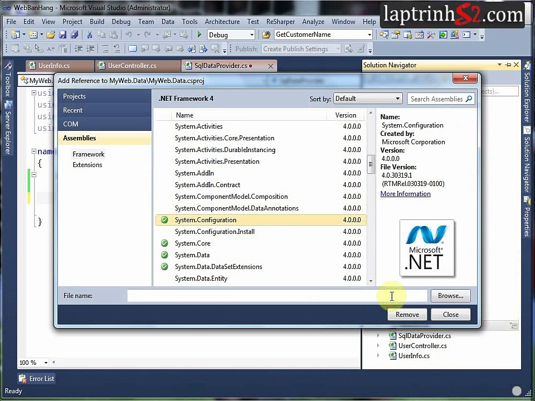Open GetCustomerName find combo box
535x401 pixels.
(x=369, y=35)
